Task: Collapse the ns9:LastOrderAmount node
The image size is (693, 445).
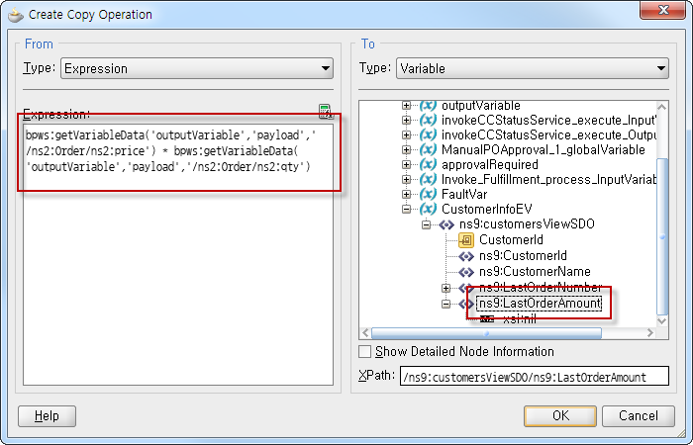Action: point(445,304)
